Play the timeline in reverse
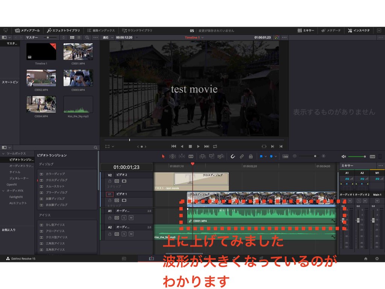Viewport: 385px width, 289px height. point(182,146)
